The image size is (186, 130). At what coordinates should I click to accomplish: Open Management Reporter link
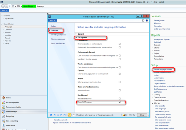(162, 39)
